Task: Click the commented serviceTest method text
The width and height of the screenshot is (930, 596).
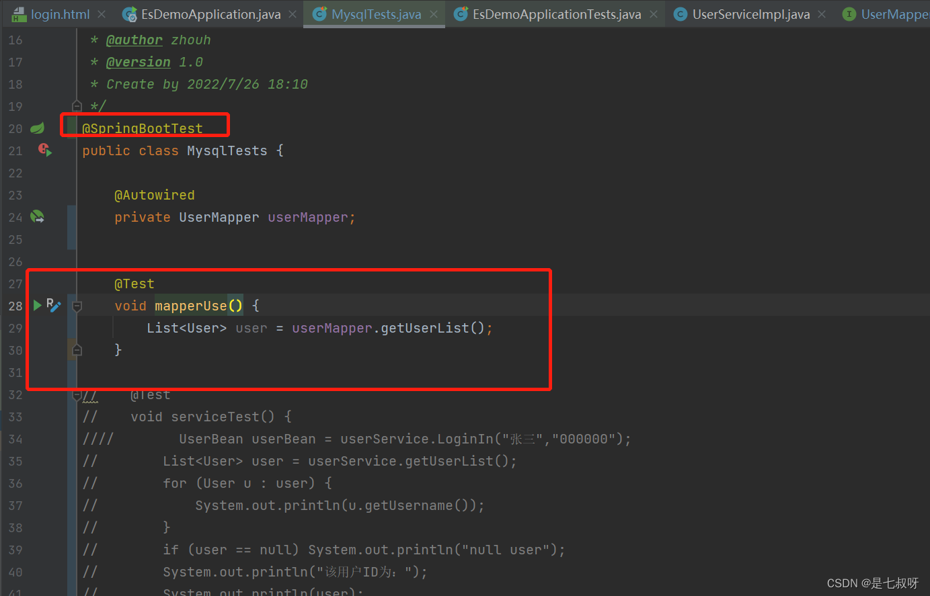Action: pyautogui.click(x=211, y=417)
